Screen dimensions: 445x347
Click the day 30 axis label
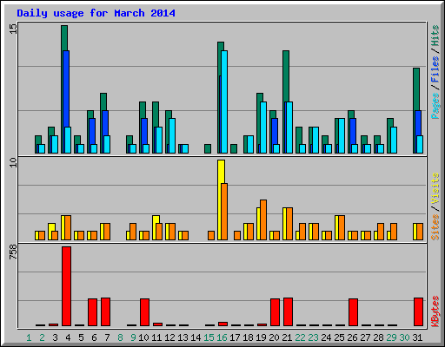pos(404,337)
